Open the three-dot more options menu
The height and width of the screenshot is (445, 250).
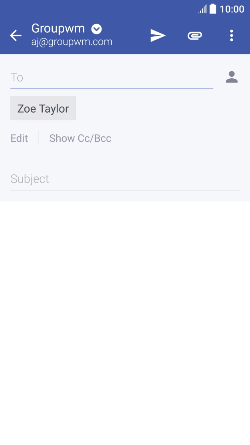tap(231, 36)
